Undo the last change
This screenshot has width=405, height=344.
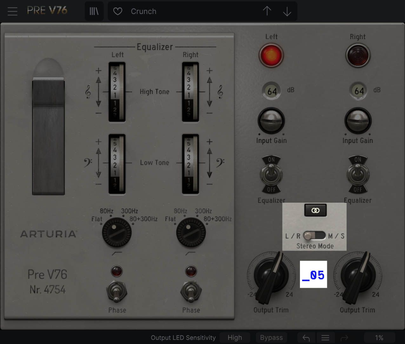[x=306, y=338]
